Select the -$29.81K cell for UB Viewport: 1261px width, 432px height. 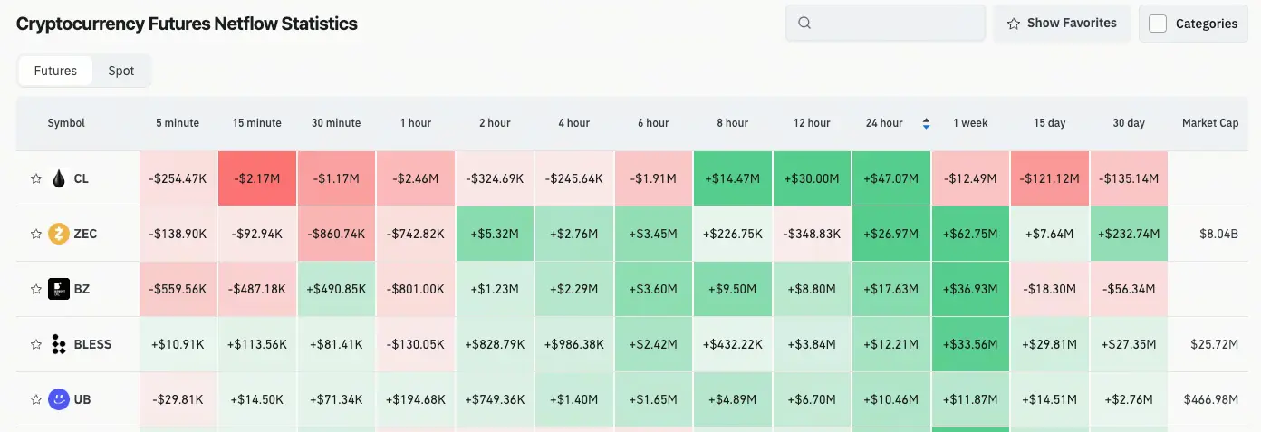coord(178,399)
